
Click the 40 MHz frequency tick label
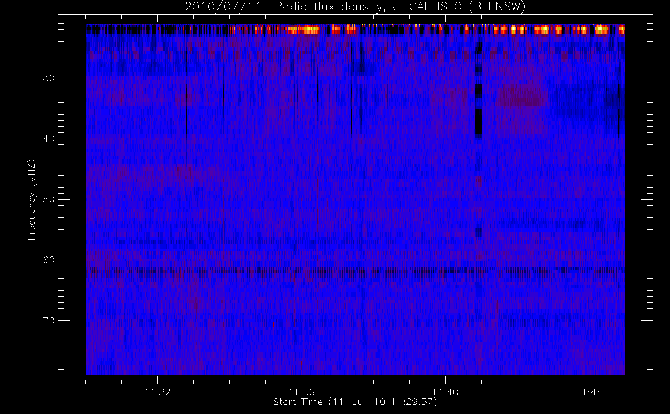coord(49,139)
